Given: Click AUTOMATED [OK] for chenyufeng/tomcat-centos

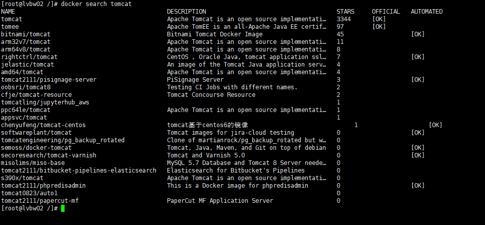Looking at the screenshot, I should tap(436, 125).
